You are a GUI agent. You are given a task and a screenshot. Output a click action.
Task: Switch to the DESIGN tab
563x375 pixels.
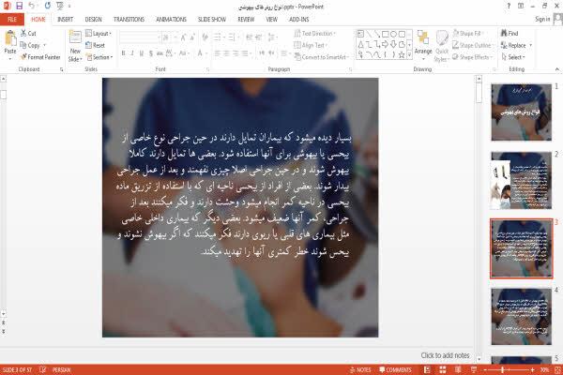point(93,20)
